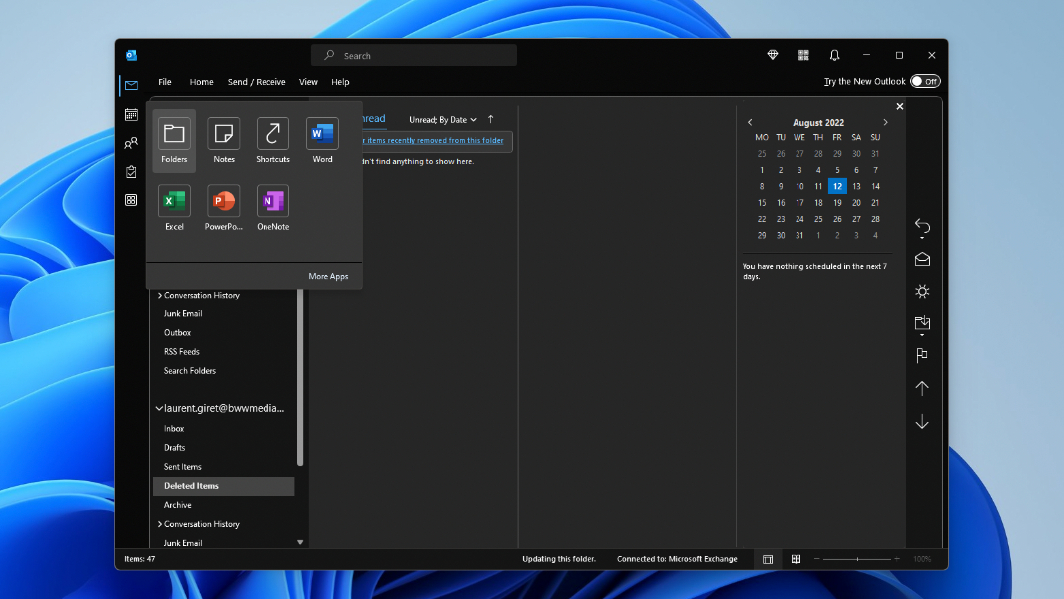Click zoom in plus button
This screenshot has width=1064, height=599.
[897, 559]
